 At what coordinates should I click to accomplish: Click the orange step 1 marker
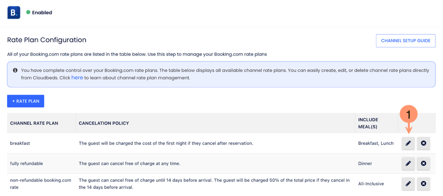[x=408, y=114]
